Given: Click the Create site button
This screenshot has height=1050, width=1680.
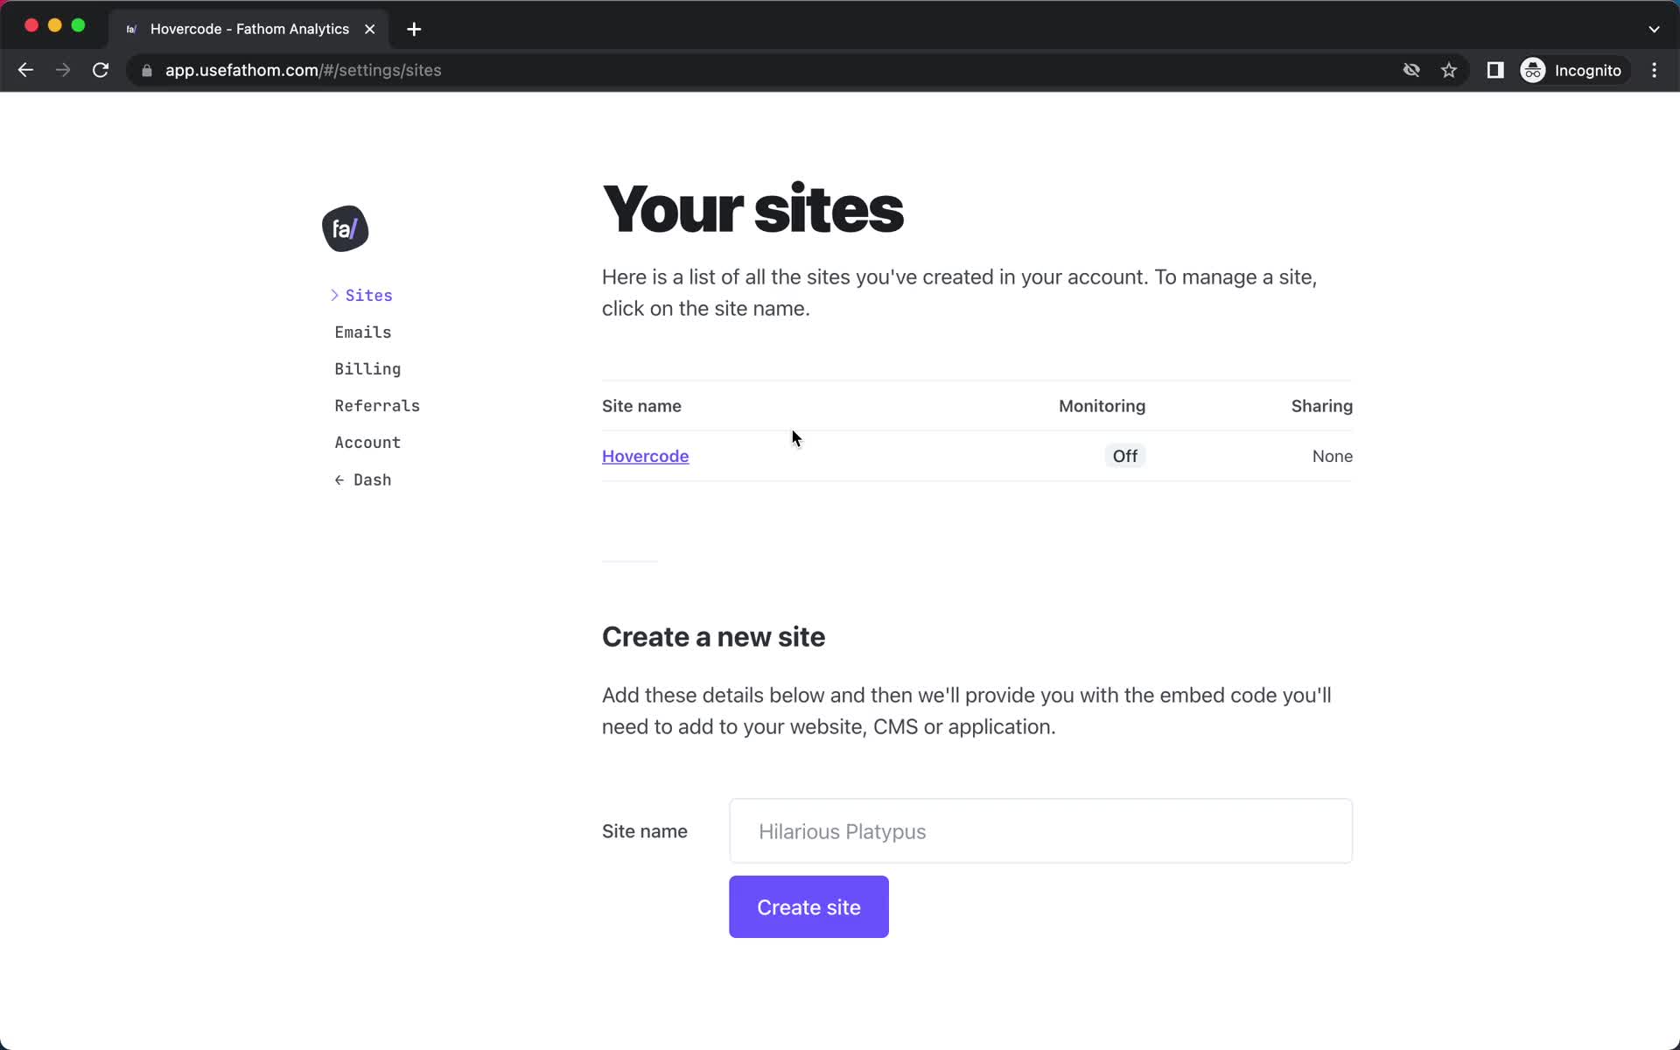Looking at the screenshot, I should pyautogui.click(x=809, y=906).
